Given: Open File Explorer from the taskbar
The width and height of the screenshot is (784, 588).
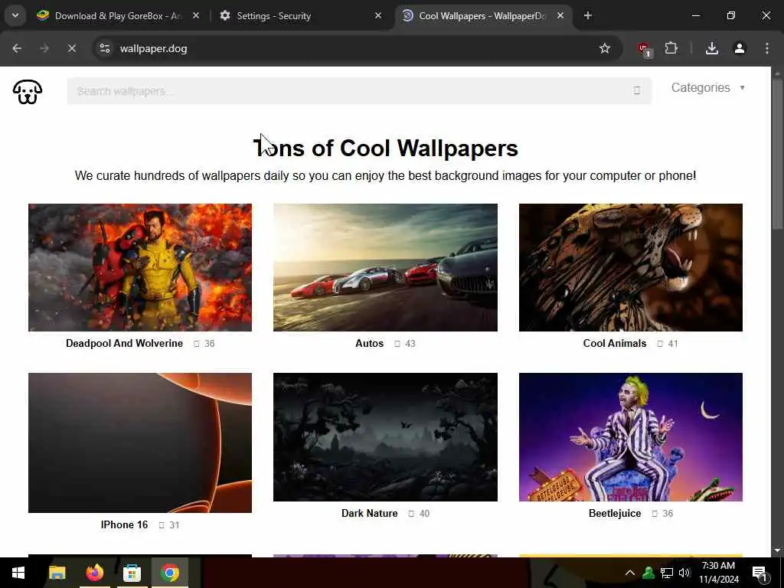Looking at the screenshot, I should point(57,573).
